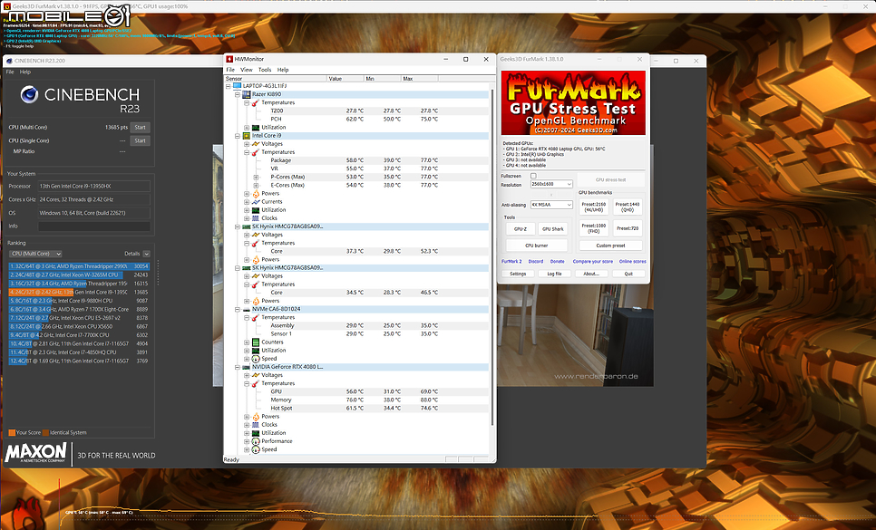
Task: Click NVMe Speed gauge icon
Action: (x=256, y=359)
